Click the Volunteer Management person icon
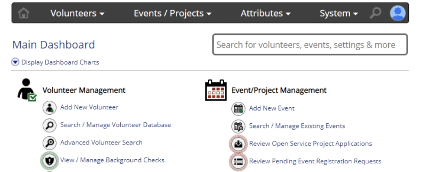Image resolution: width=436 pixels, height=172 pixels. coord(27,90)
